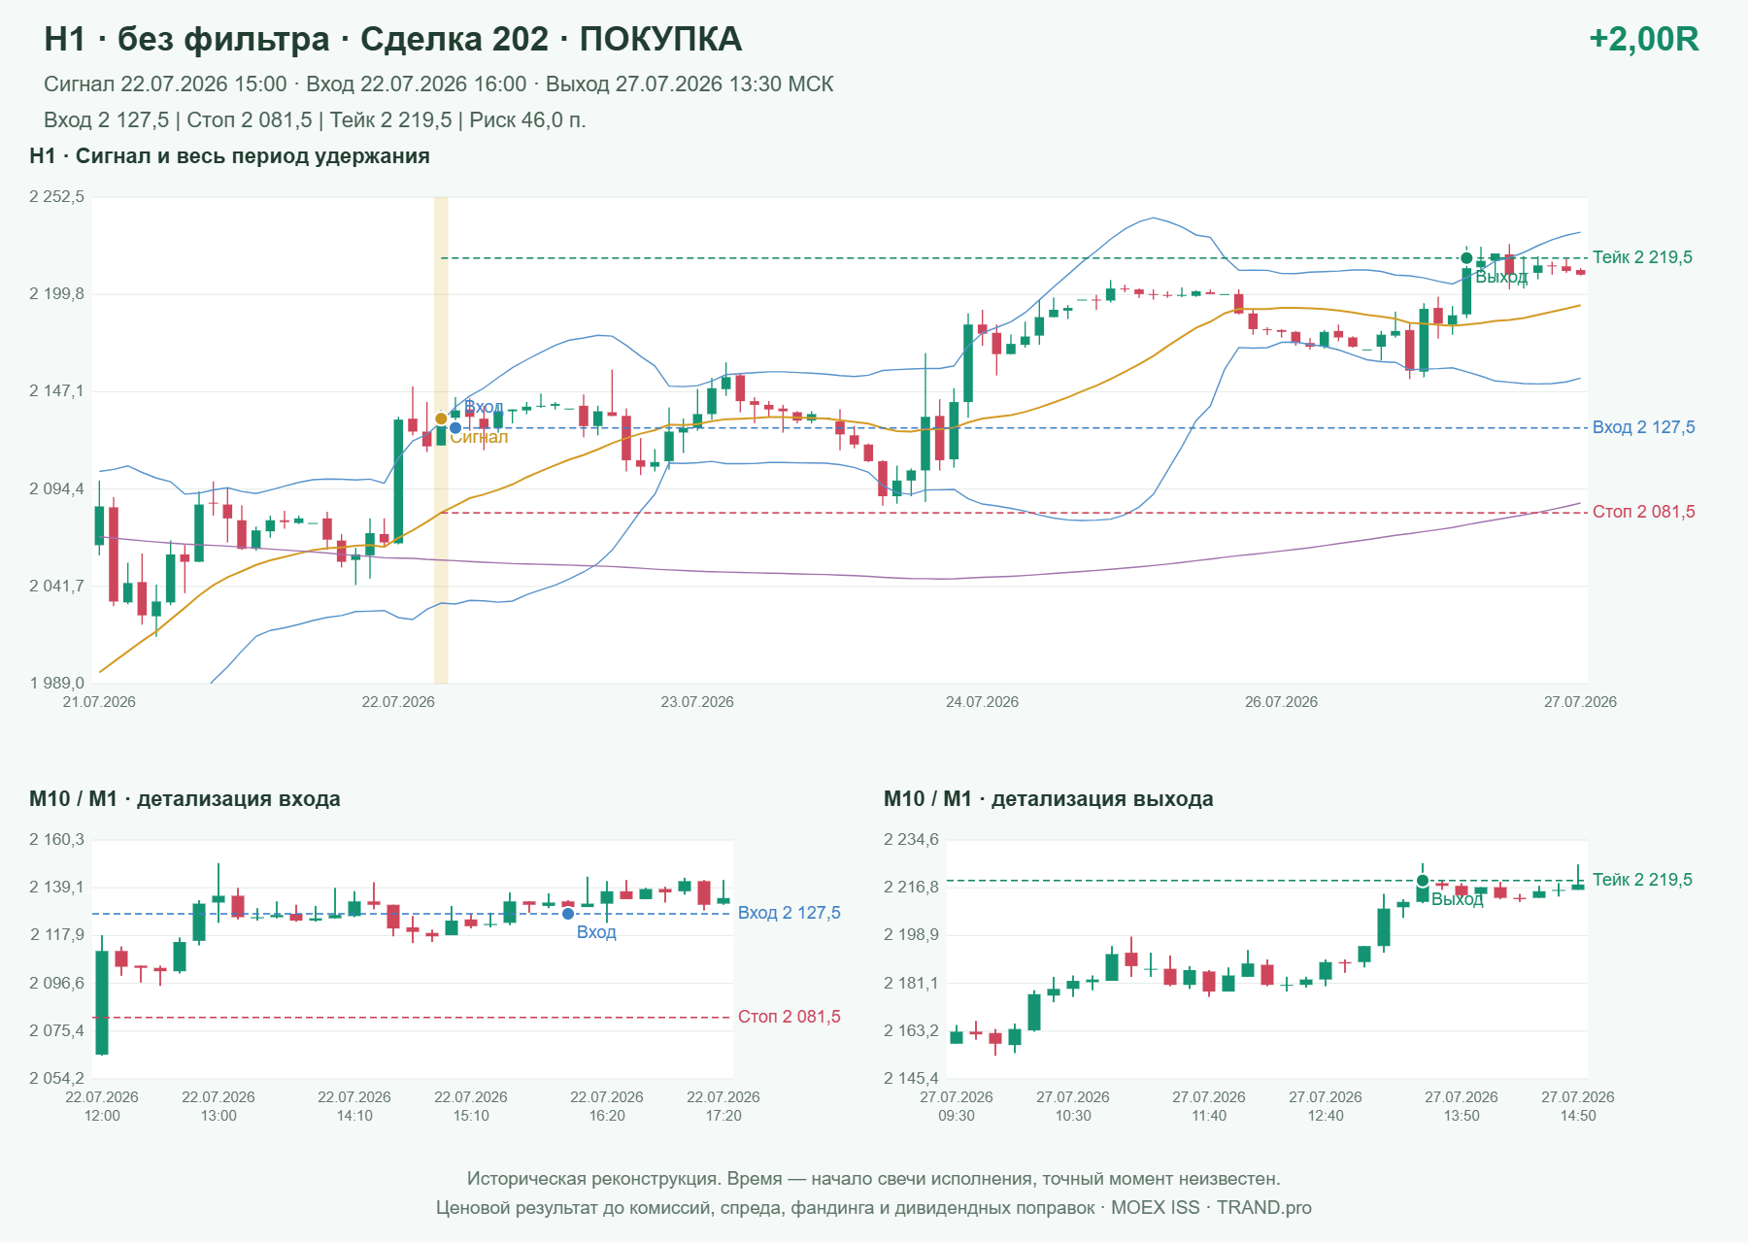Click the 24.07.2026 date on H1 axis
Viewport: 1748px width, 1243px height.
click(982, 702)
